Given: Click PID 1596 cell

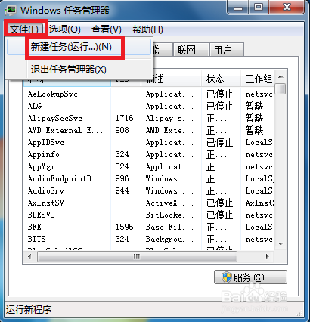Looking at the screenshot, I should (x=124, y=227).
